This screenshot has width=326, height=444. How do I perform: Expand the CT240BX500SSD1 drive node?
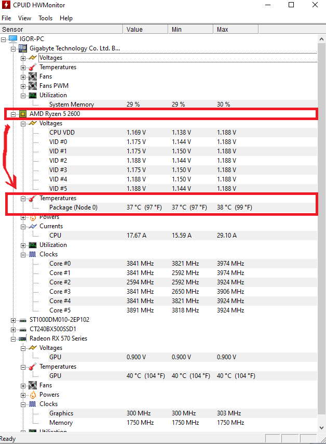(13, 330)
